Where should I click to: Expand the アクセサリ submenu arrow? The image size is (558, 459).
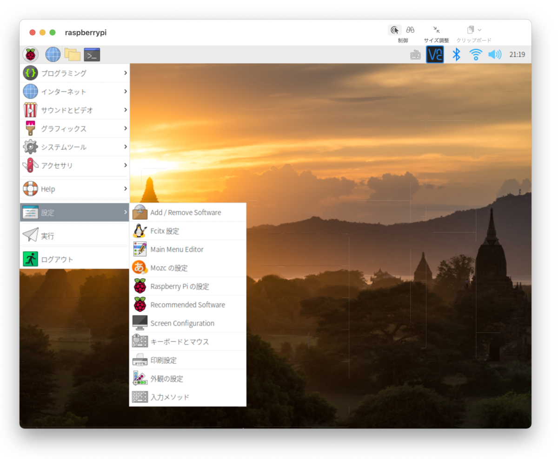coord(126,165)
